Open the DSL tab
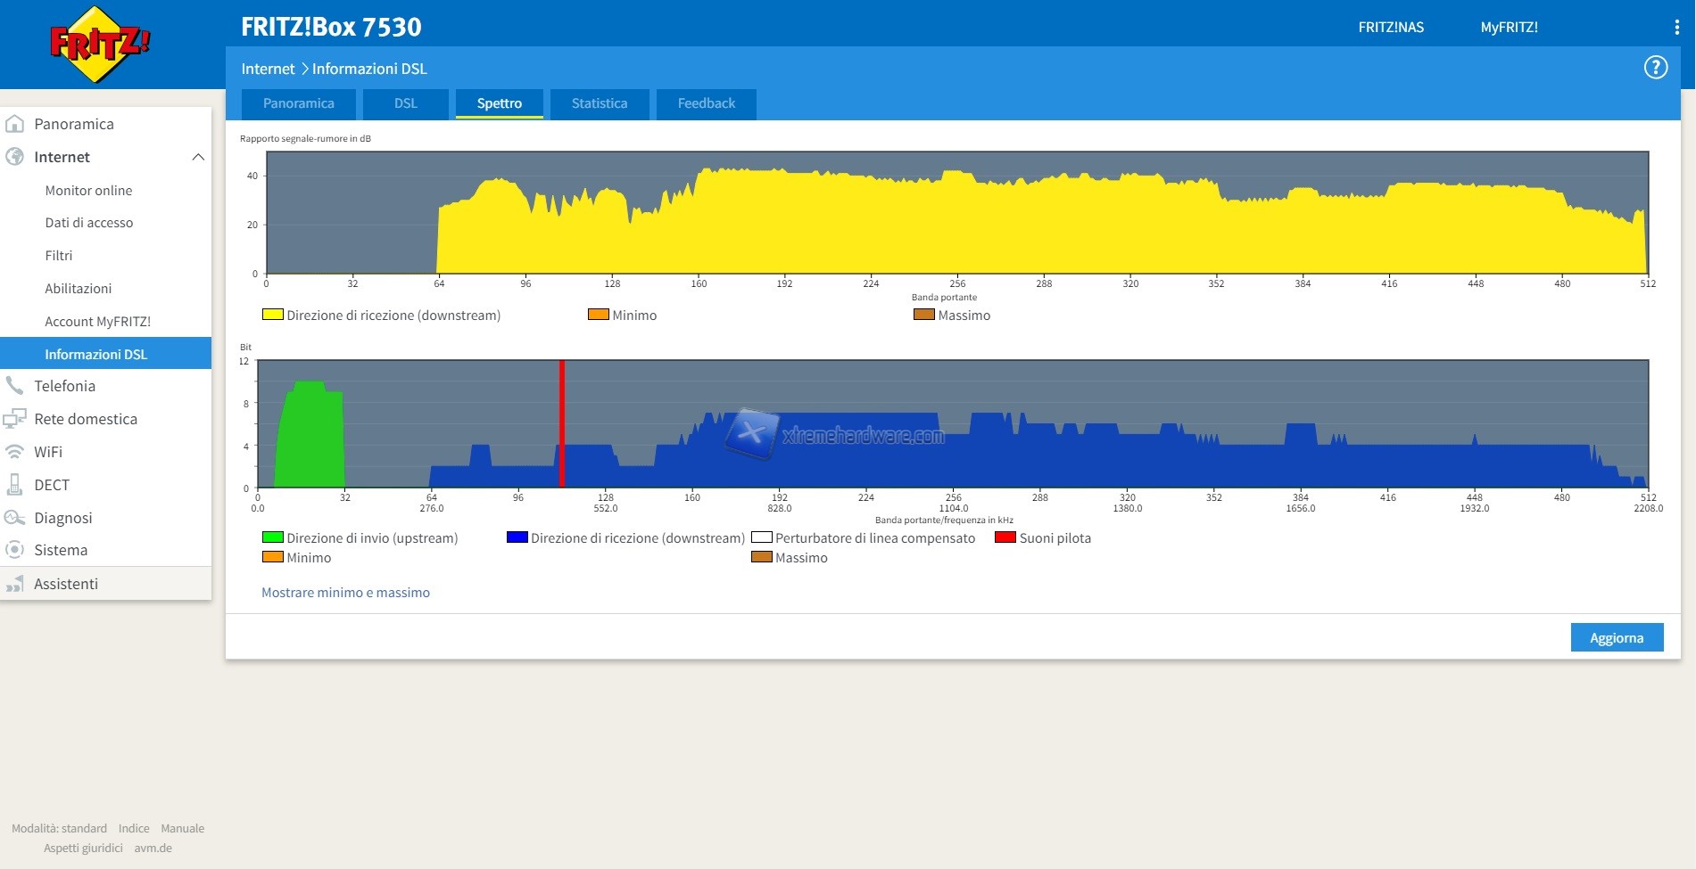The width and height of the screenshot is (1696, 869). point(405,103)
